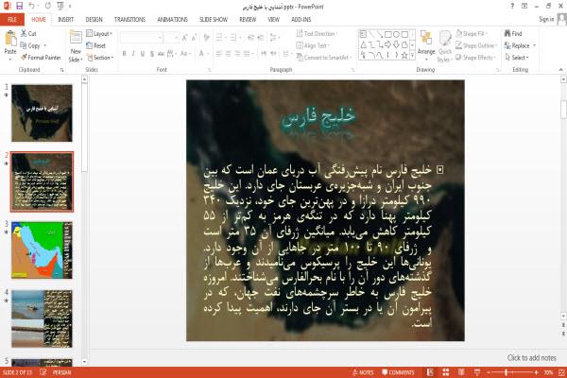Fit slide to current window
The image size is (567, 378).
pyautogui.click(x=561, y=372)
